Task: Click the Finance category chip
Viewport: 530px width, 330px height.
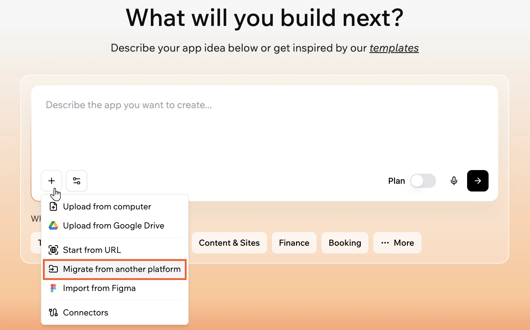Action: click(294, 243)
